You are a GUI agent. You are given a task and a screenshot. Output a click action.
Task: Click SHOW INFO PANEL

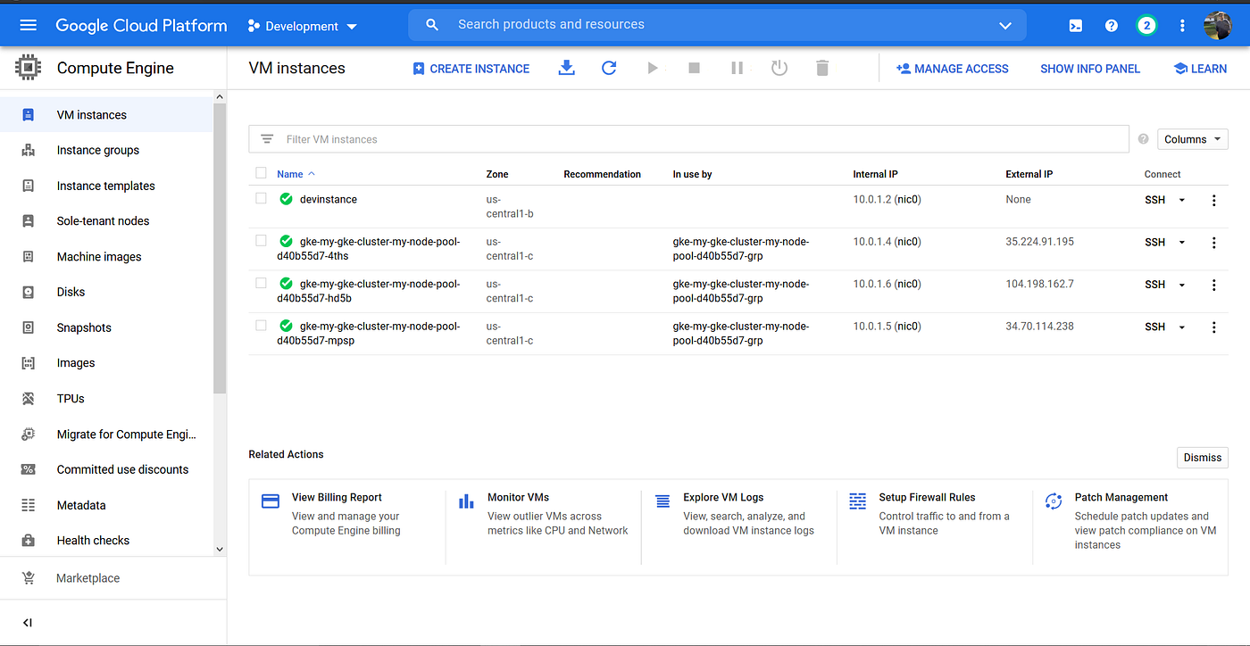pos(1090,69)
